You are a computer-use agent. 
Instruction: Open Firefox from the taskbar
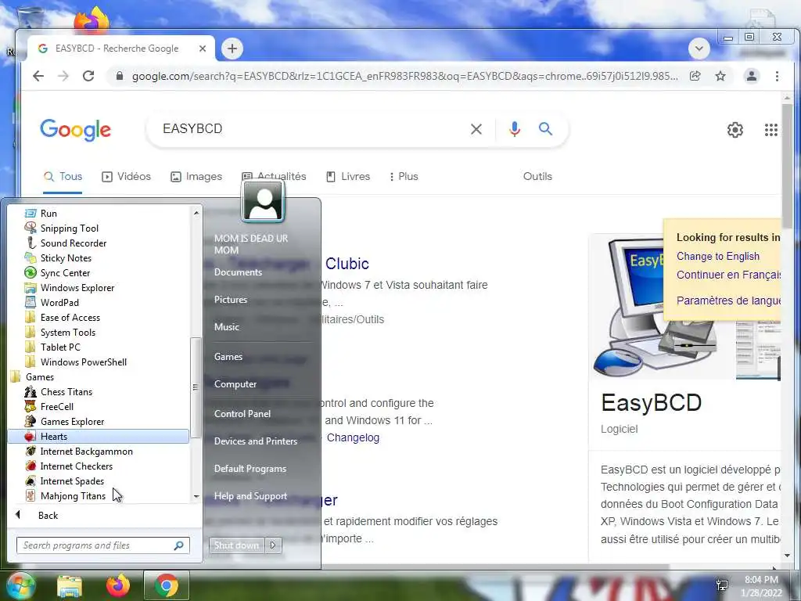coord(117,585)
